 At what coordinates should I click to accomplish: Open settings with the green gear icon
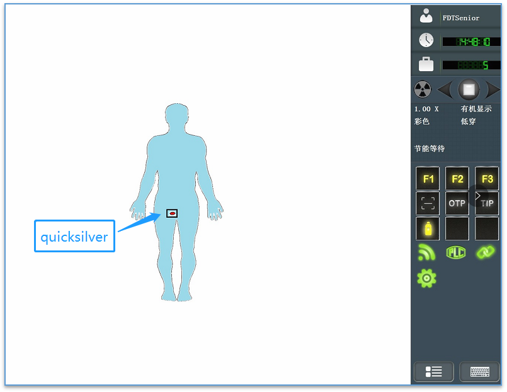tap(426, 278)
